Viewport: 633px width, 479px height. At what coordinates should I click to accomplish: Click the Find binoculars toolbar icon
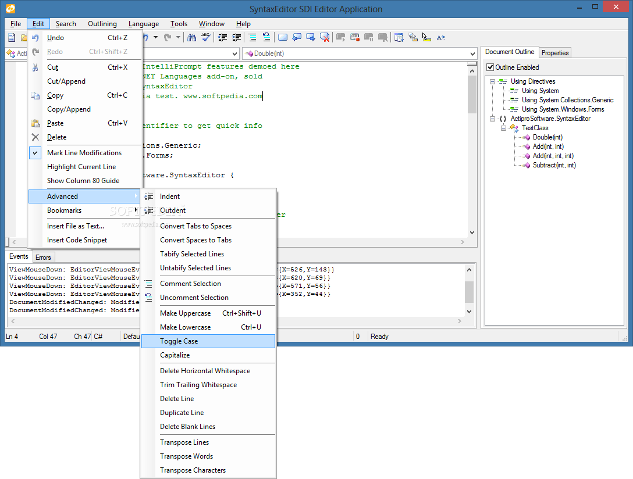(x=192, y=38)
